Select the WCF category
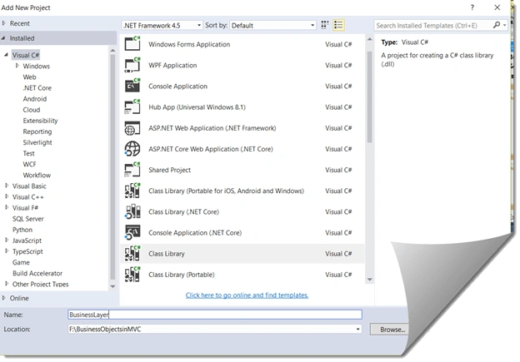Image resolution: width=520 pixels, height=362 pixels. coord(29,164)
